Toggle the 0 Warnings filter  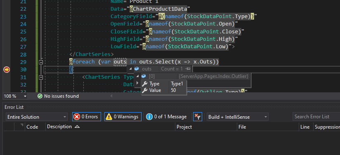[x=123, y=117]
